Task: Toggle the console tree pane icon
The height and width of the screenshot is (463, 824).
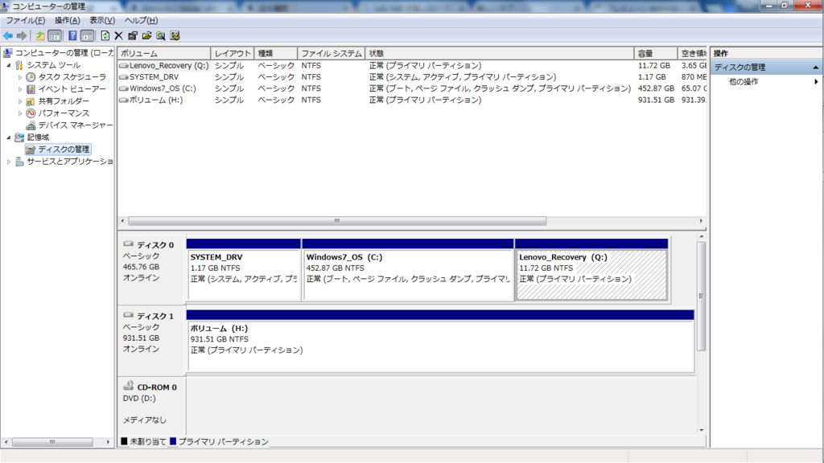Action: click(x=55, y=35)
